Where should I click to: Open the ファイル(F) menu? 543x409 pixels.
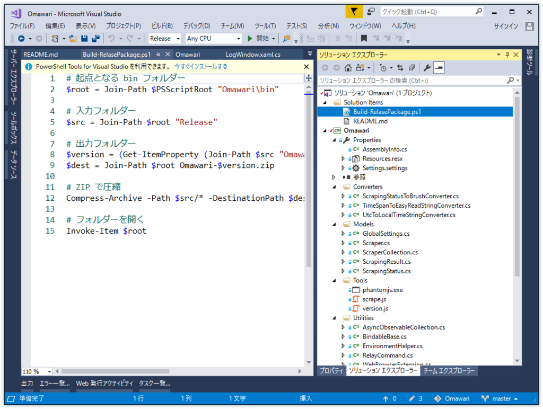point(22,26)
